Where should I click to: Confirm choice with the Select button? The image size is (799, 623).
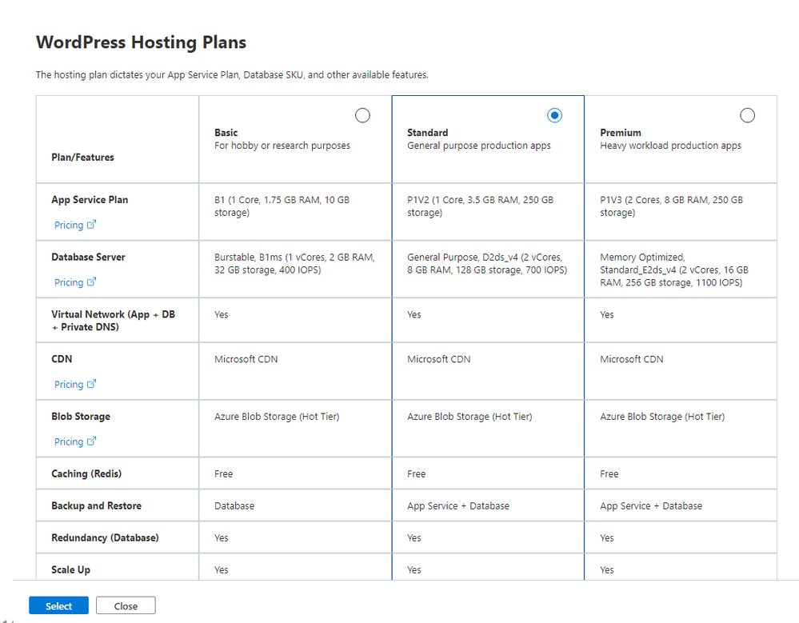tap(58, 605)
